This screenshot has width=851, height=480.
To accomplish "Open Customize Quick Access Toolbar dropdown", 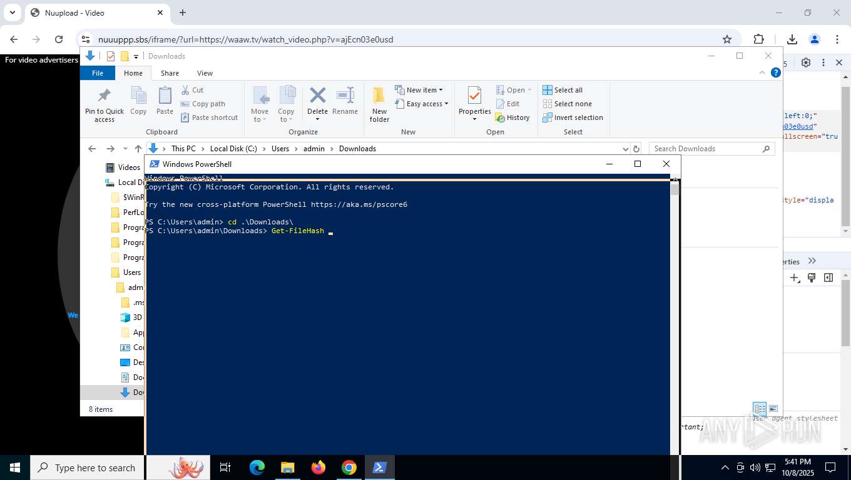I will [136, 56].
